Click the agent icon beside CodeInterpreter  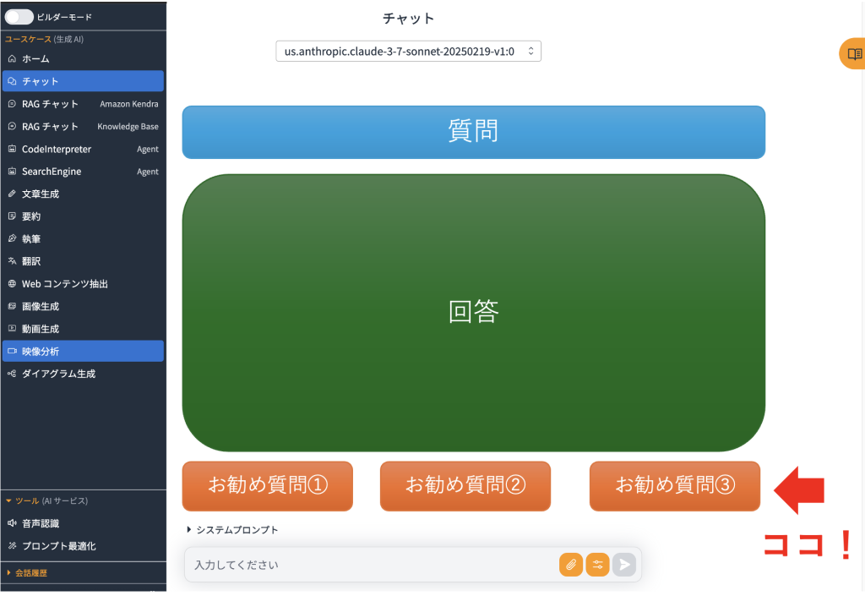(12, 149)
